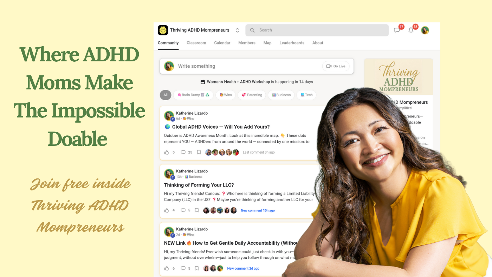The height and width of the screenshot is (277, 492).
Task: Click the Thriving ADHD Mompreneurs group name in header
Action: pos(200,30)
